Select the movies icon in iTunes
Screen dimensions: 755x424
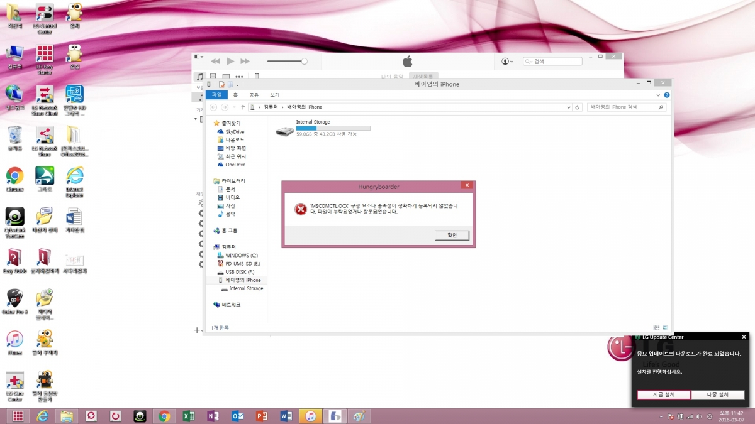click(x=215, y=77)
